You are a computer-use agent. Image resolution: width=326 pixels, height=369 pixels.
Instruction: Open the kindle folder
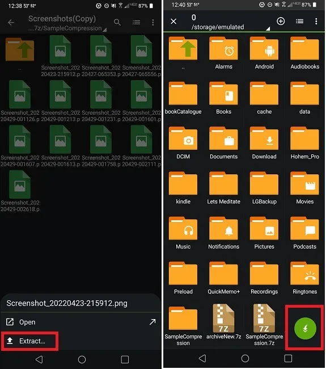(183, 188)
